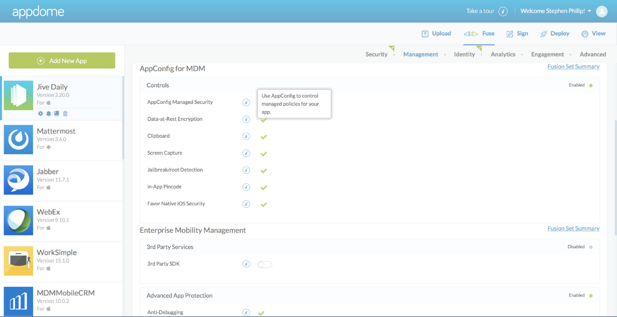The width and height of the screenshot is (617, 317).
Task: Click the Add New App button
Action: tap(62, 61)
